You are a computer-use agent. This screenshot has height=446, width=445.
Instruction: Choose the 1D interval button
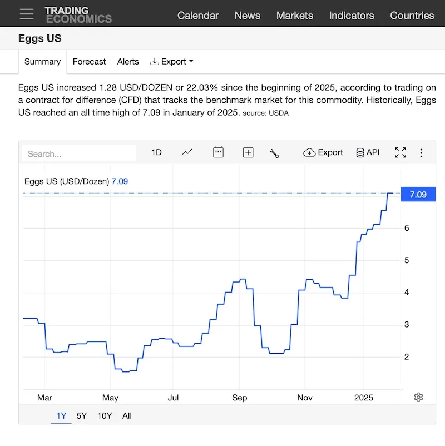point(156,152)
